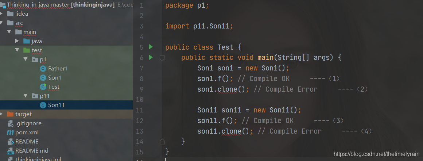Expand the java folder arrow
The height and width of the screenshot is (161, 423).
(17, 41)
